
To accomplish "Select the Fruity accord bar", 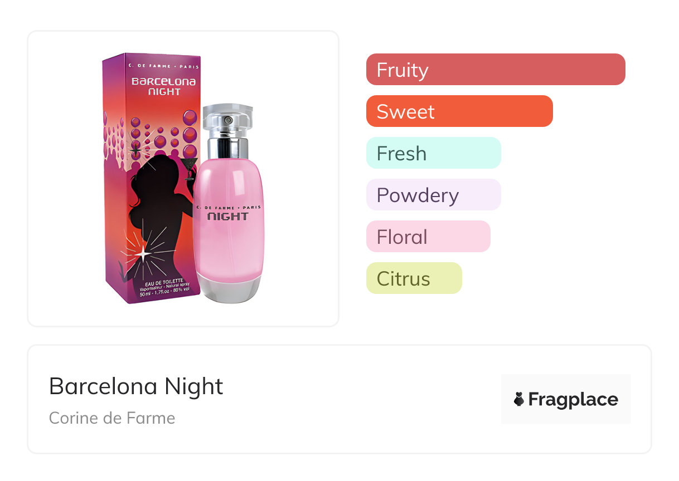I will tap(495, 70).
